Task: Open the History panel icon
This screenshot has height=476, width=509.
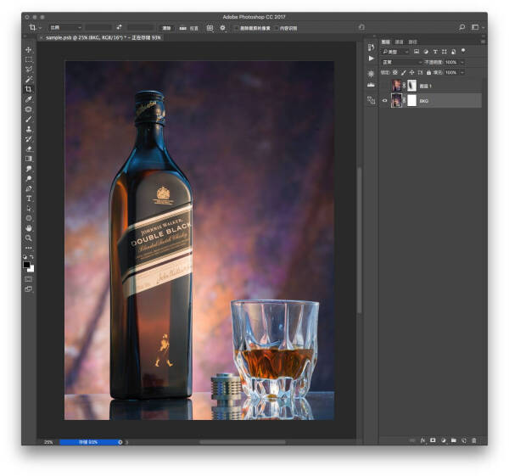Action: 371,48
